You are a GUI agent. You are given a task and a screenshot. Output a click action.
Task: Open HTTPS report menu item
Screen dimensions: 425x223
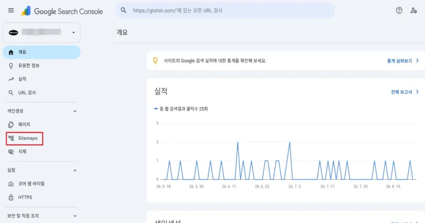tap(42, 197)
